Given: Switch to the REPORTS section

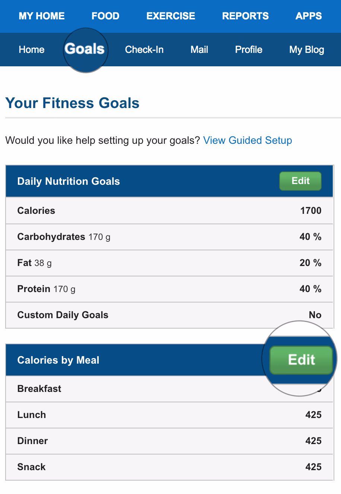Looking at the screenshot, I should click(245, 16).
